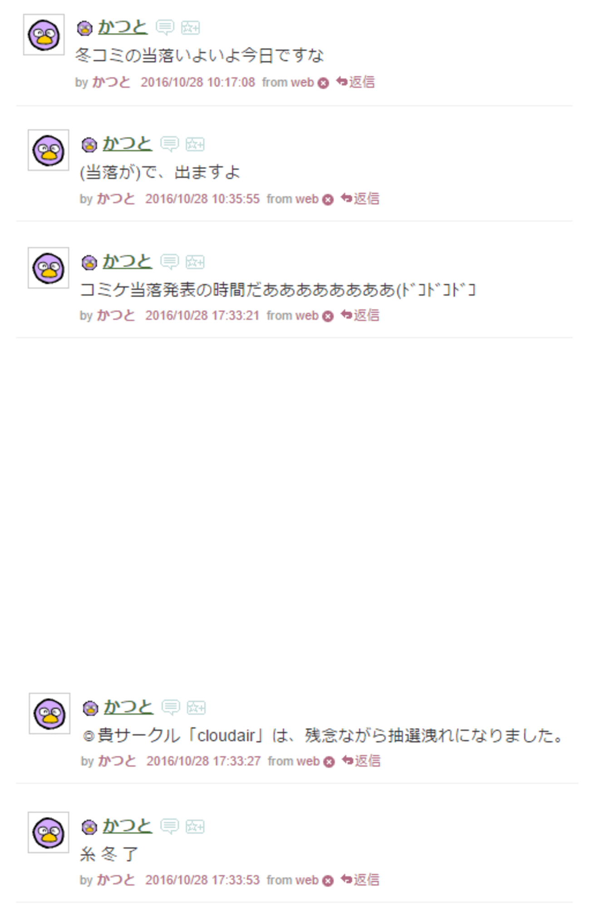Click speech bubble icon on 終冬了 post

click(169, 826)
